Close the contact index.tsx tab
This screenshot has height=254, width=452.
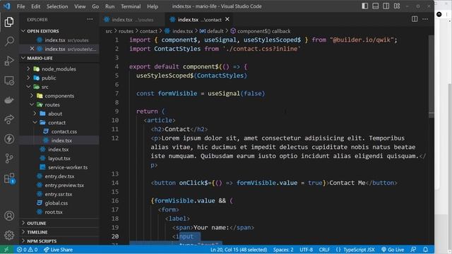point(227,19)
